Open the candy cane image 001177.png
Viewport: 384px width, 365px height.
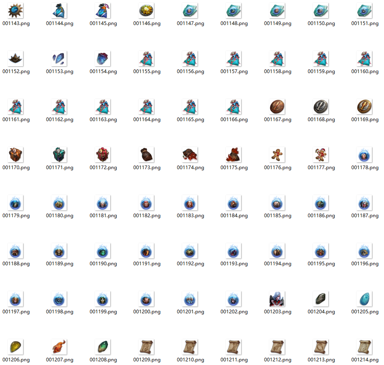point(321,155)
